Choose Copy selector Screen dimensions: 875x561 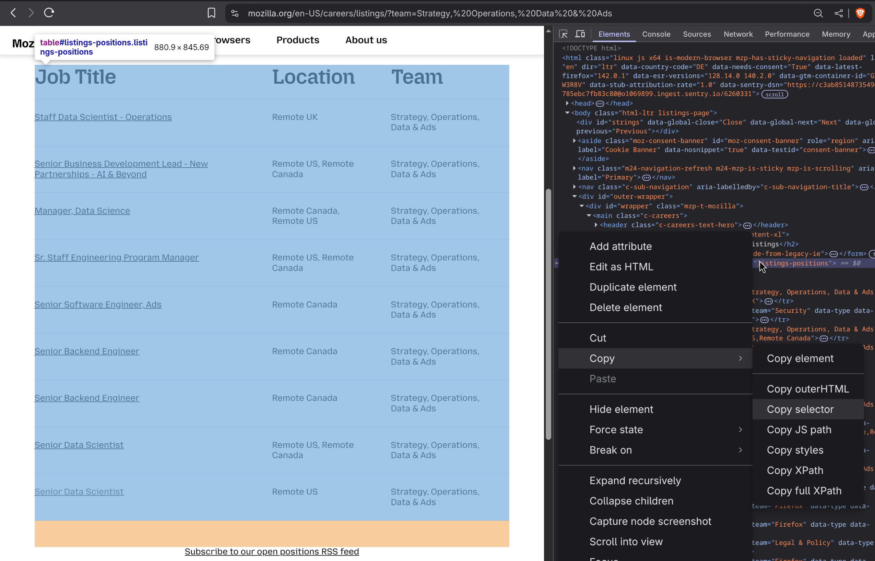coord(808,410)
